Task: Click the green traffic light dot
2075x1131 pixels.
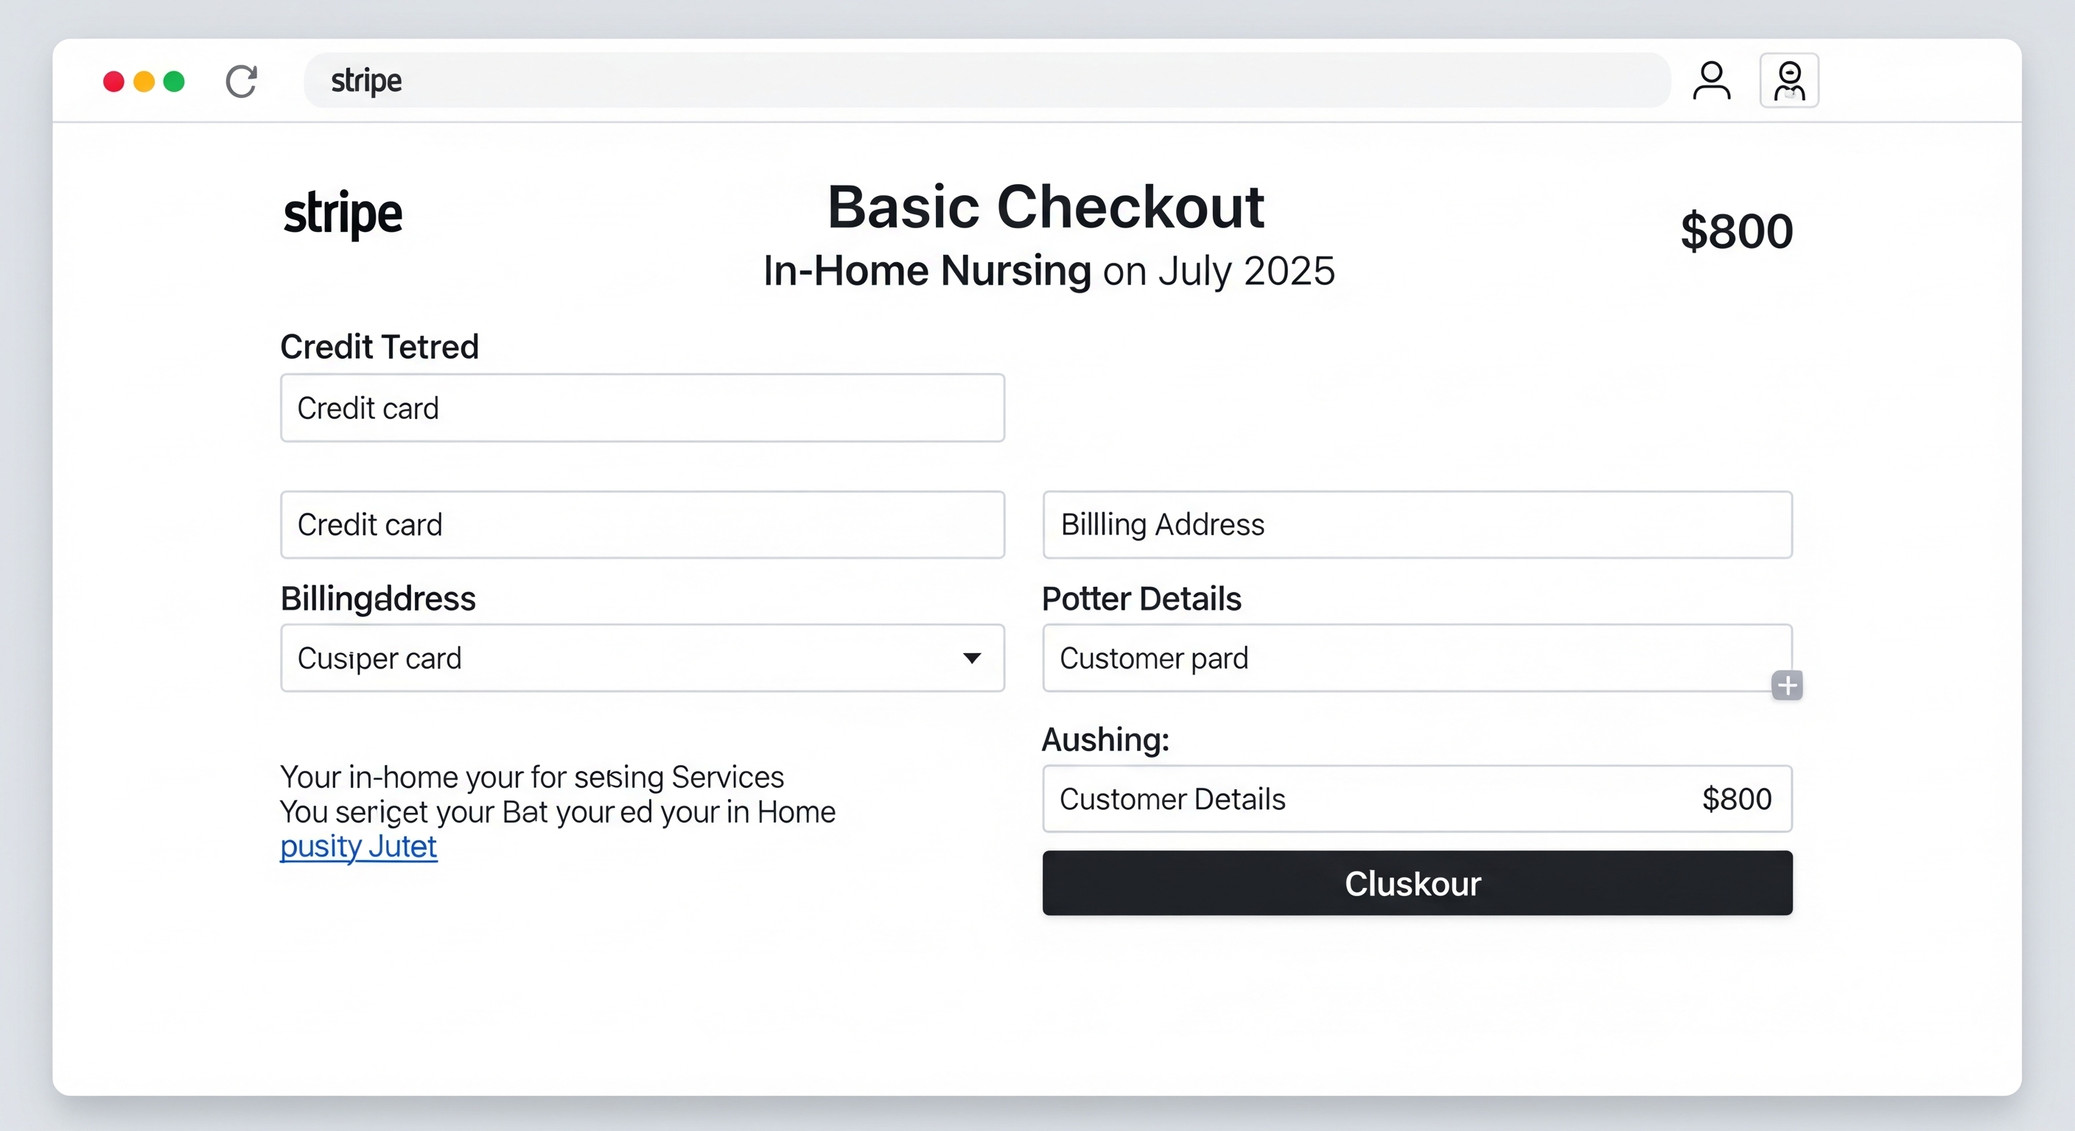Action: 173,81
